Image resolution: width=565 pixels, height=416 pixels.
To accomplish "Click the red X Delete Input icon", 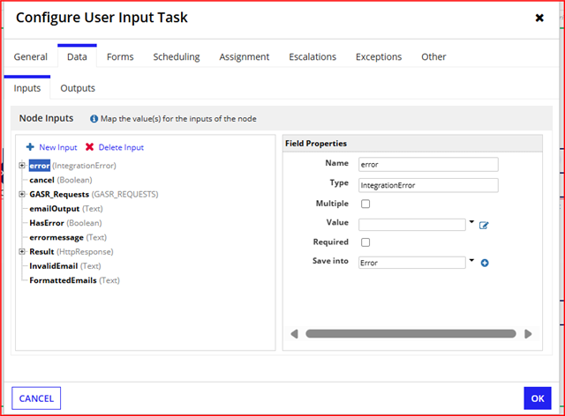I will (89, 147).
